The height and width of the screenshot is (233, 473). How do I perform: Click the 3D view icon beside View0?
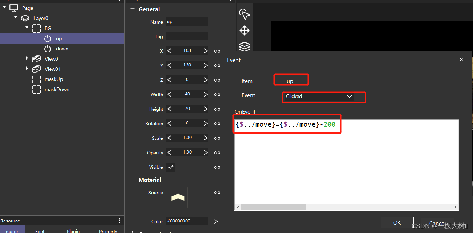click(x=36, y=58)
